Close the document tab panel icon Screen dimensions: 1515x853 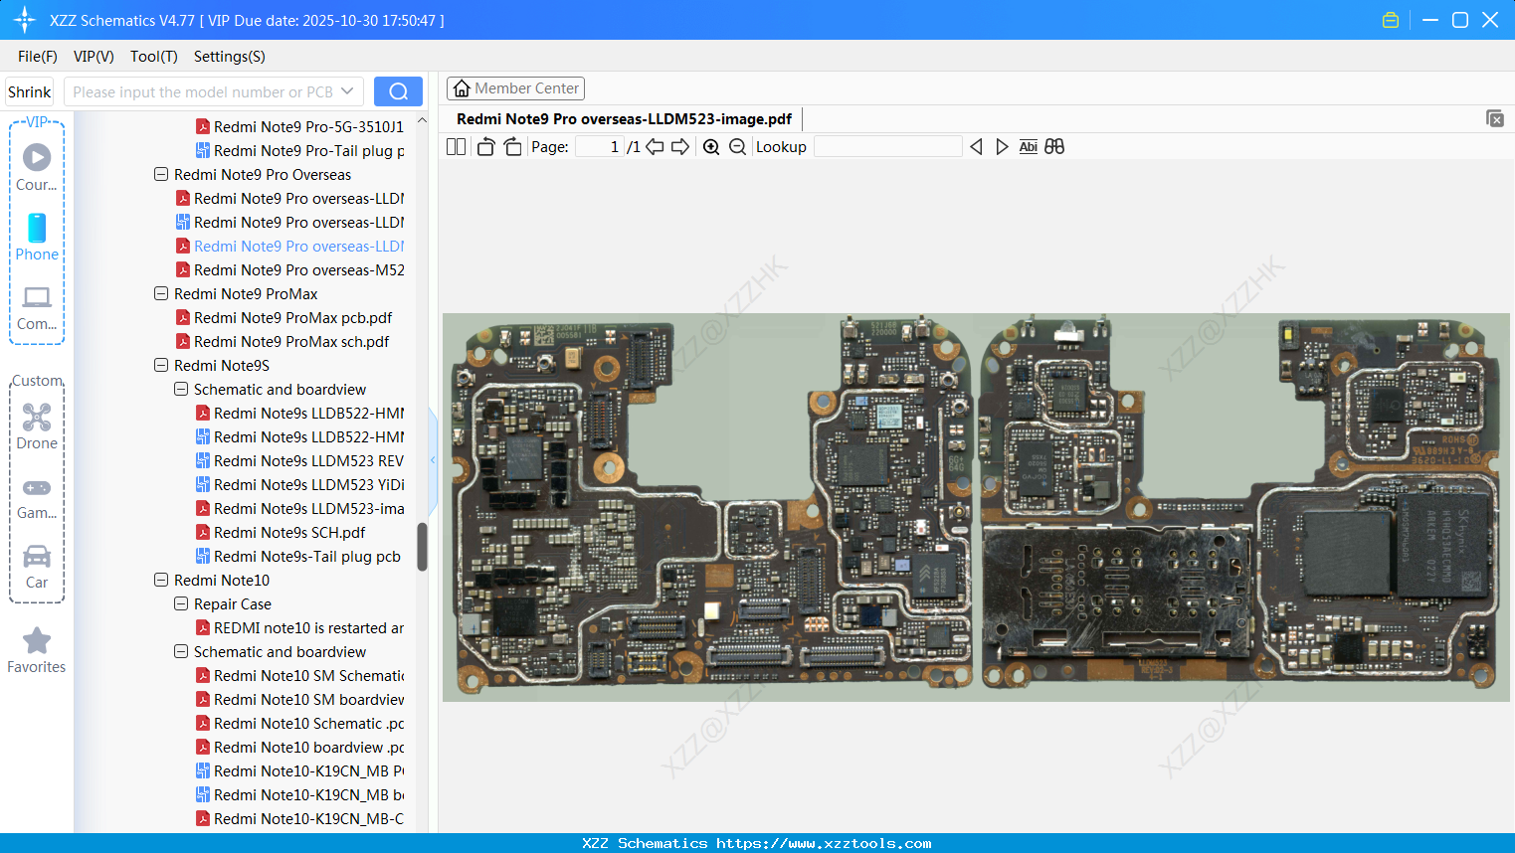[x=1495, y=118]
